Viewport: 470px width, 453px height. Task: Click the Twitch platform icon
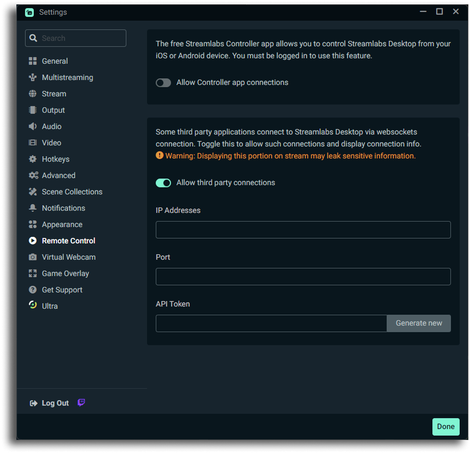[81, 402]
